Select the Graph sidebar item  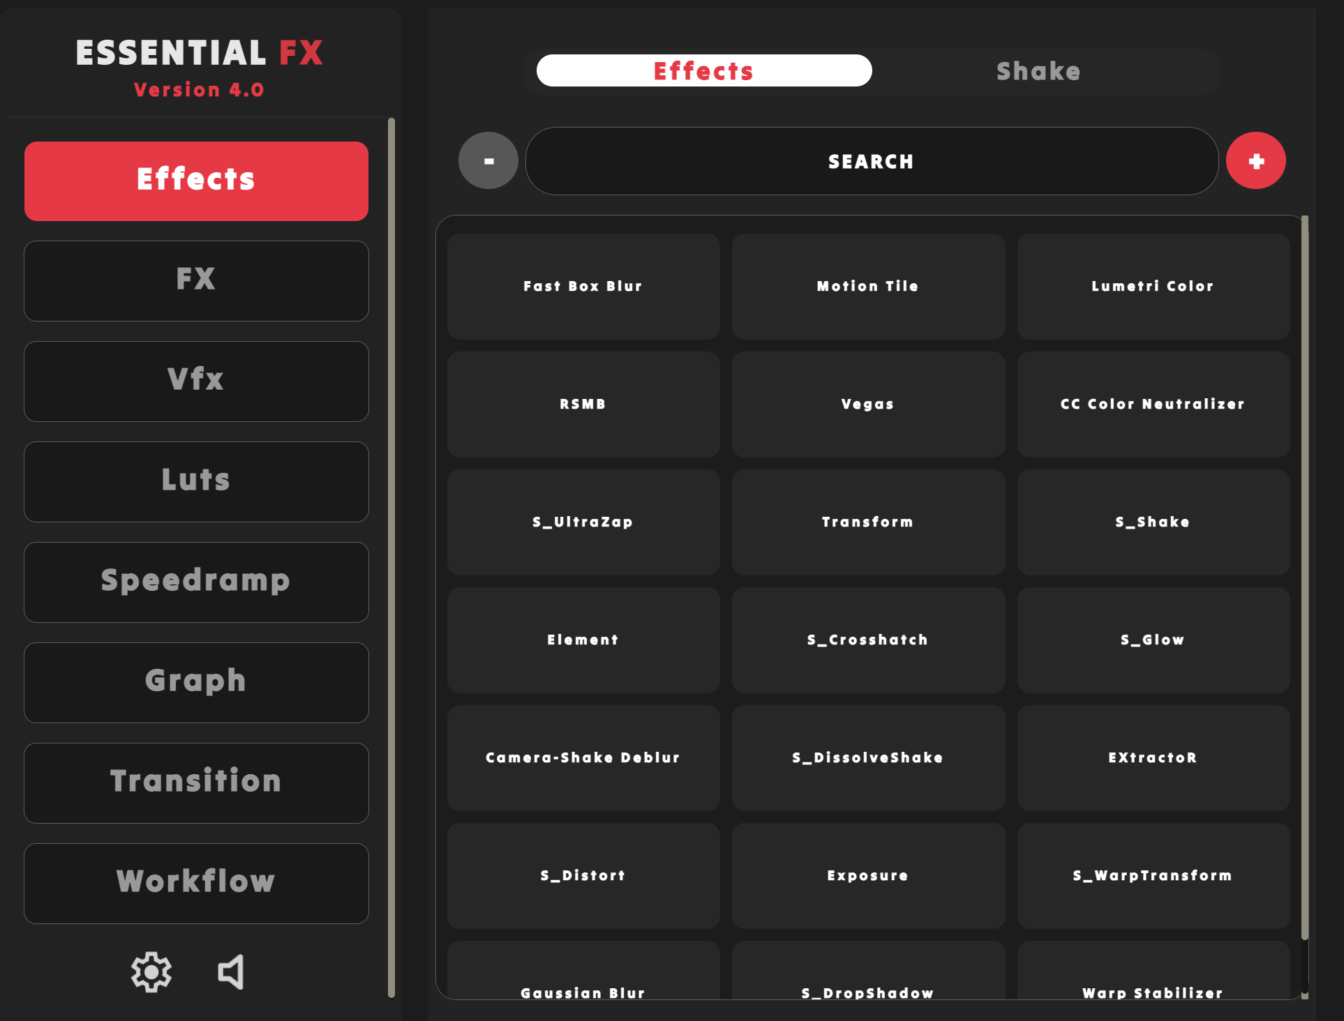196,682
